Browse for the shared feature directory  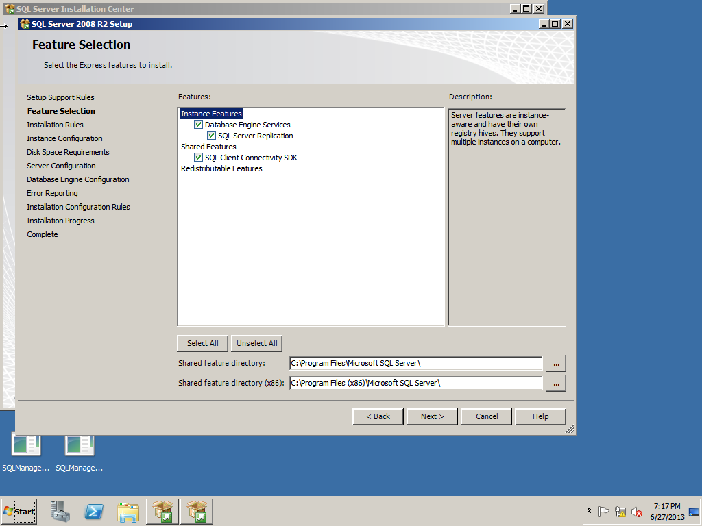click(x=555, y=363)
